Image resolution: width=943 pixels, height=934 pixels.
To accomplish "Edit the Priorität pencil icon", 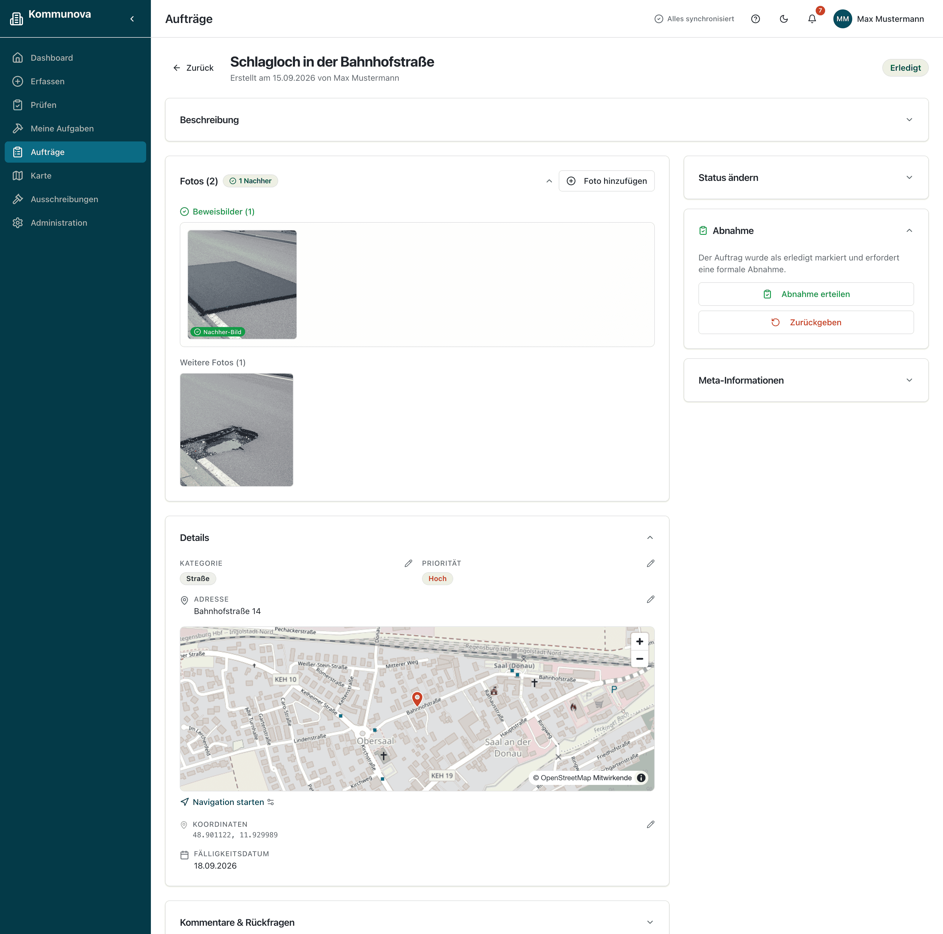I will coord(650,563).
